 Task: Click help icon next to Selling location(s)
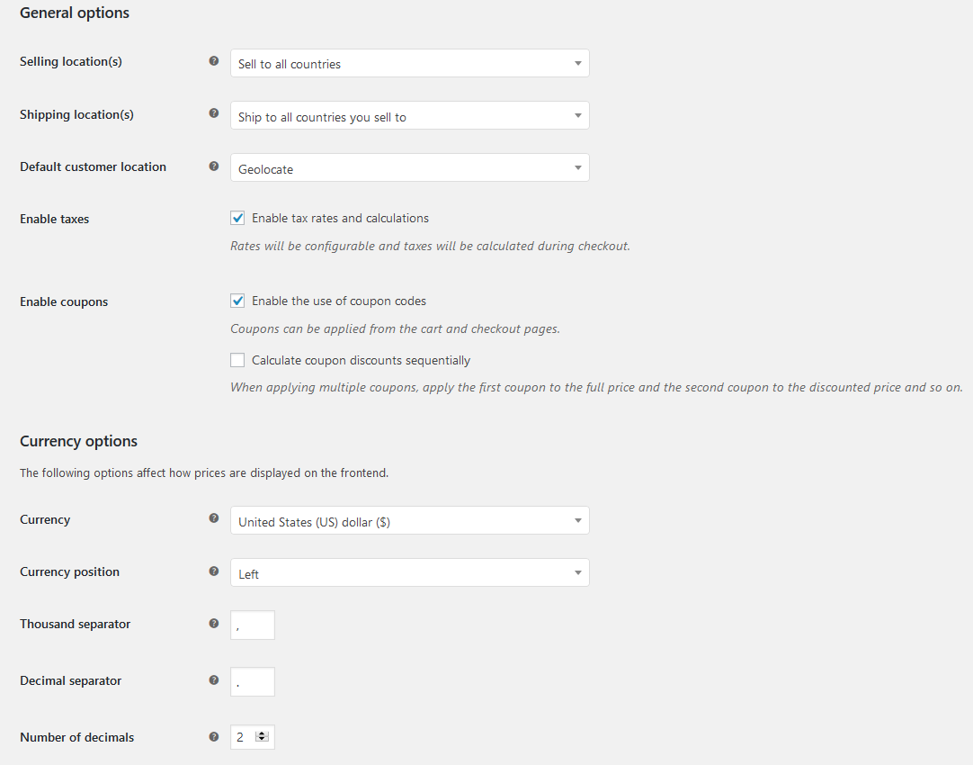click(x=214, y=61)
